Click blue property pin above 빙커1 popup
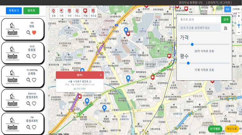 coord(82,70)
